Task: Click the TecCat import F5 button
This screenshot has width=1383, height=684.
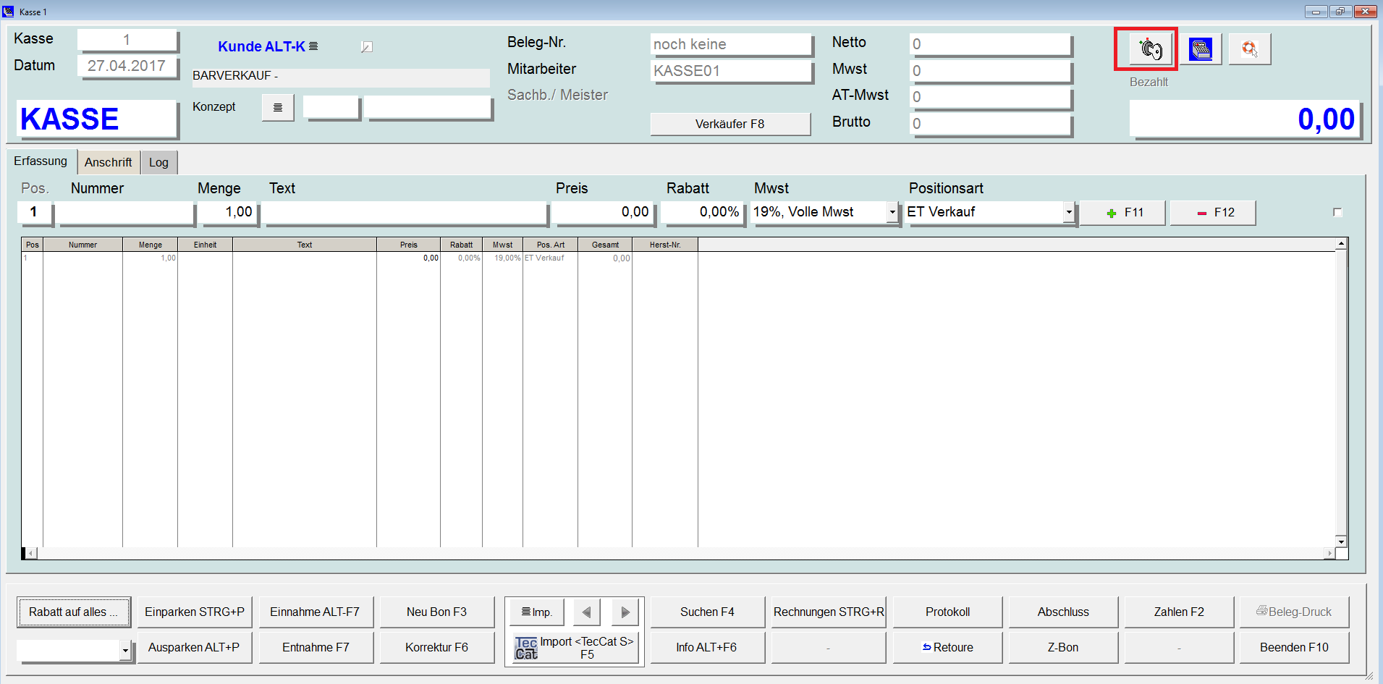Action: 575,648
